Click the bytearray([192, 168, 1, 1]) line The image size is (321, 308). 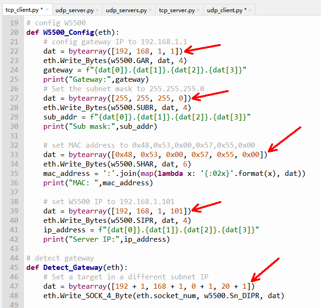click(113, 51)
